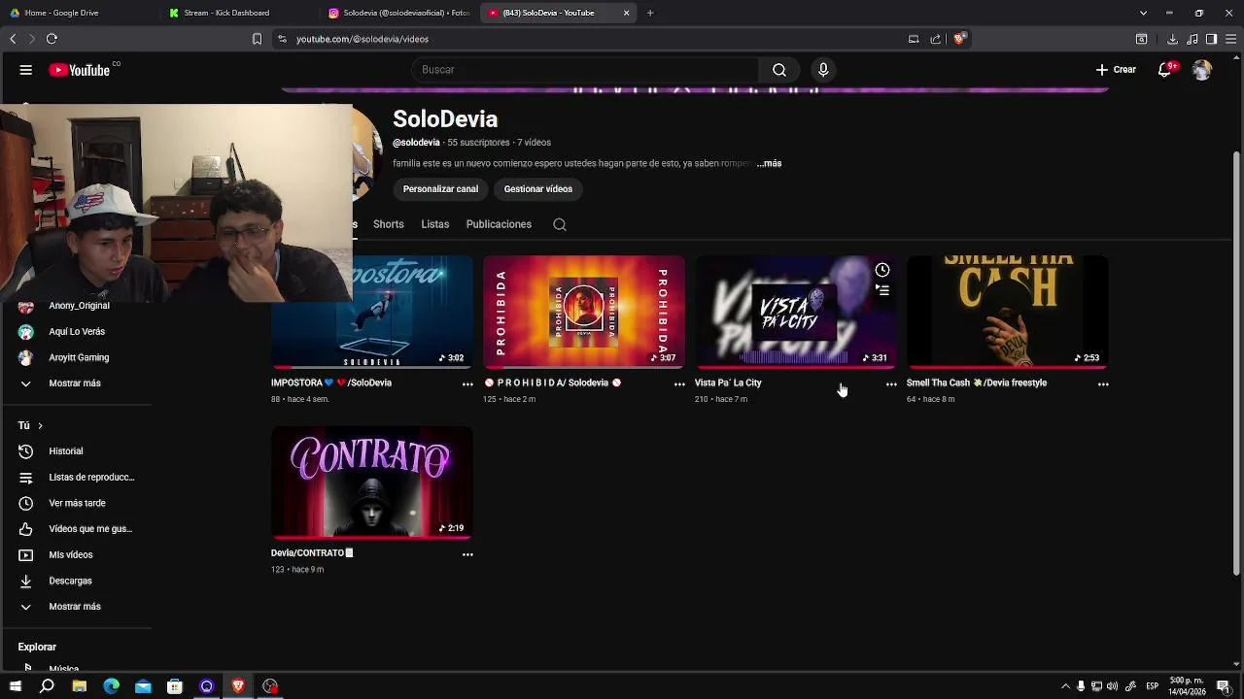Click the @solodevia handle
Image resolution: width=1244 pixels, height=699 pixels.
(416, 143)
